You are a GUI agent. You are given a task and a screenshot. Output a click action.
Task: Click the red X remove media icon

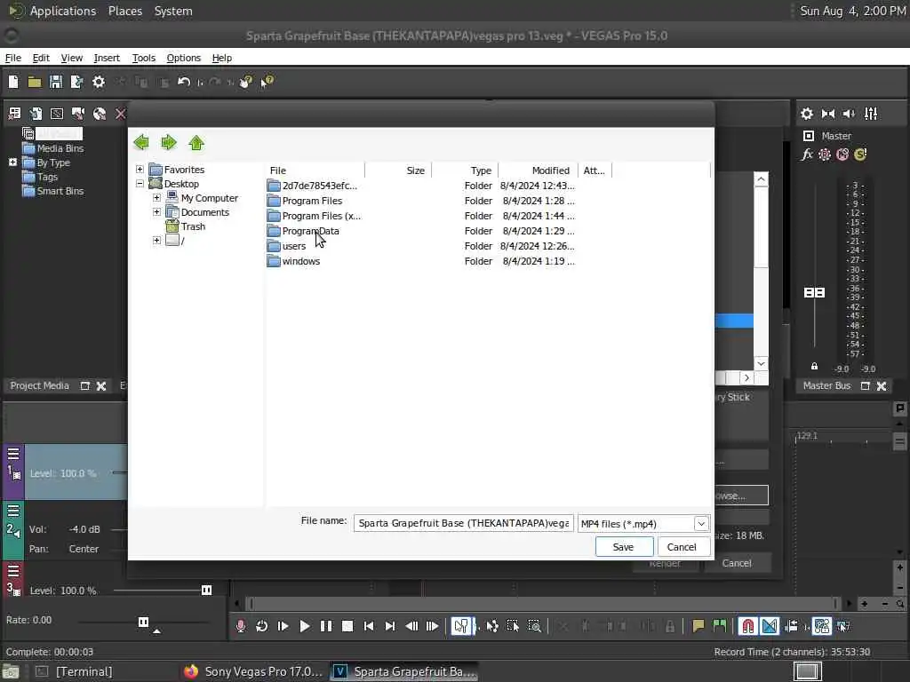pyautogui.click(x=120, y=114)
